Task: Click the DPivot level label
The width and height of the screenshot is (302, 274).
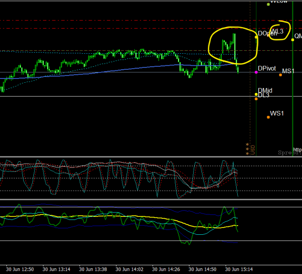Action: [x=267, y=69]
